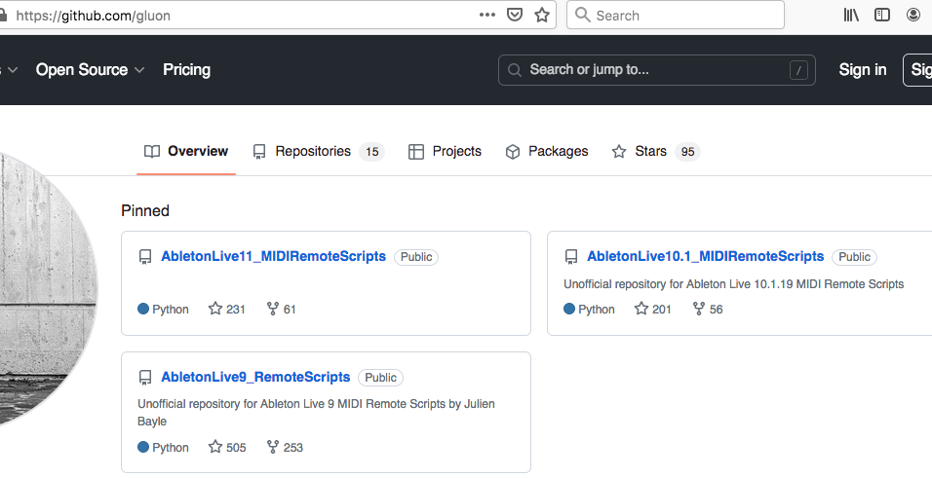Click the star icon showing 505 stars
The height and width of the screenshot is (478, 932).
[215, 447]
